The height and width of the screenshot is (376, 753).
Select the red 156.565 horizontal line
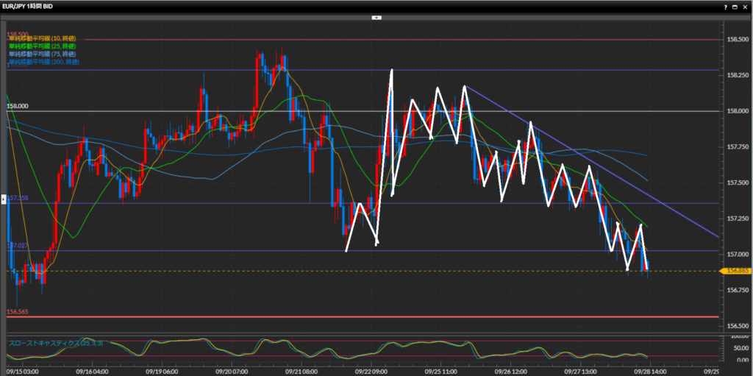(368, 316)
